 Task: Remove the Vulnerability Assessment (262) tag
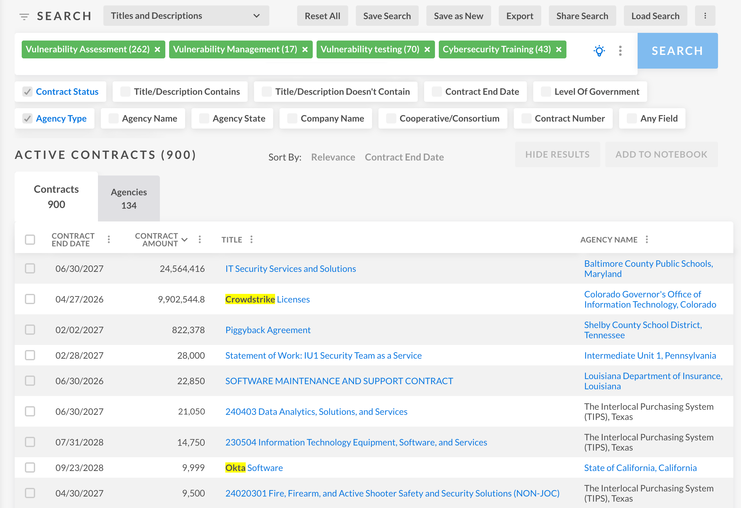coord(157,49)
